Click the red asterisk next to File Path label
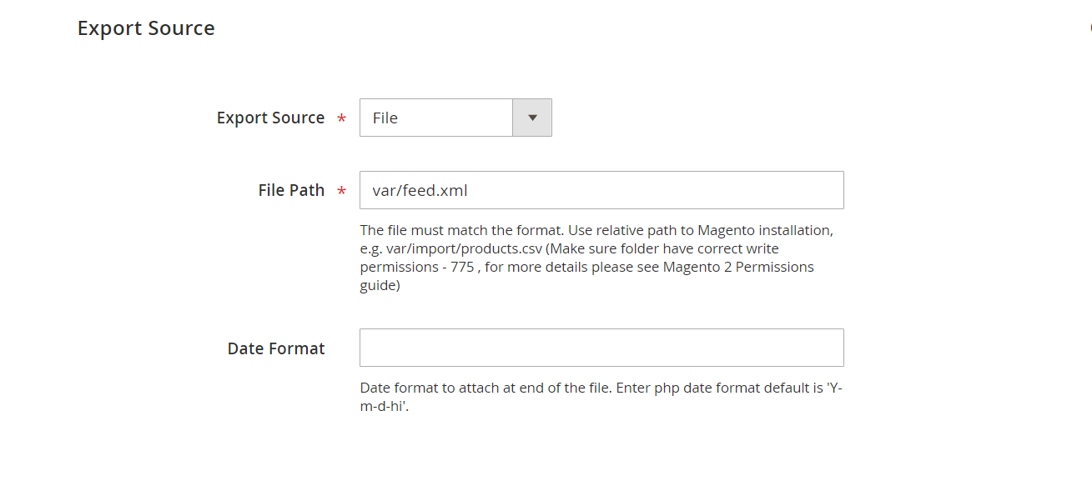 point(341,193)
